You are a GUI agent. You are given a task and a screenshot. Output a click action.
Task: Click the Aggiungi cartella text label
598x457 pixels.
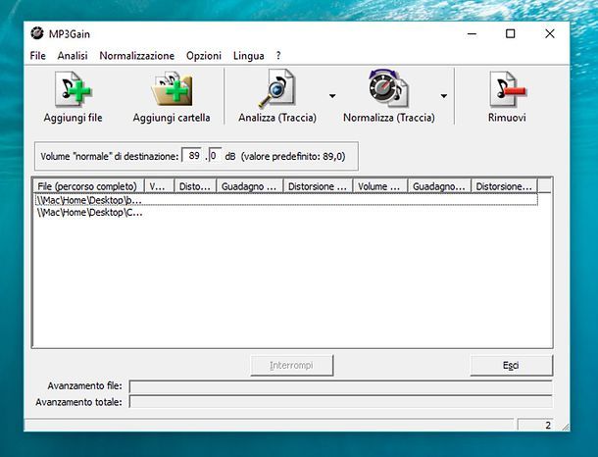[x=172, y=118]
